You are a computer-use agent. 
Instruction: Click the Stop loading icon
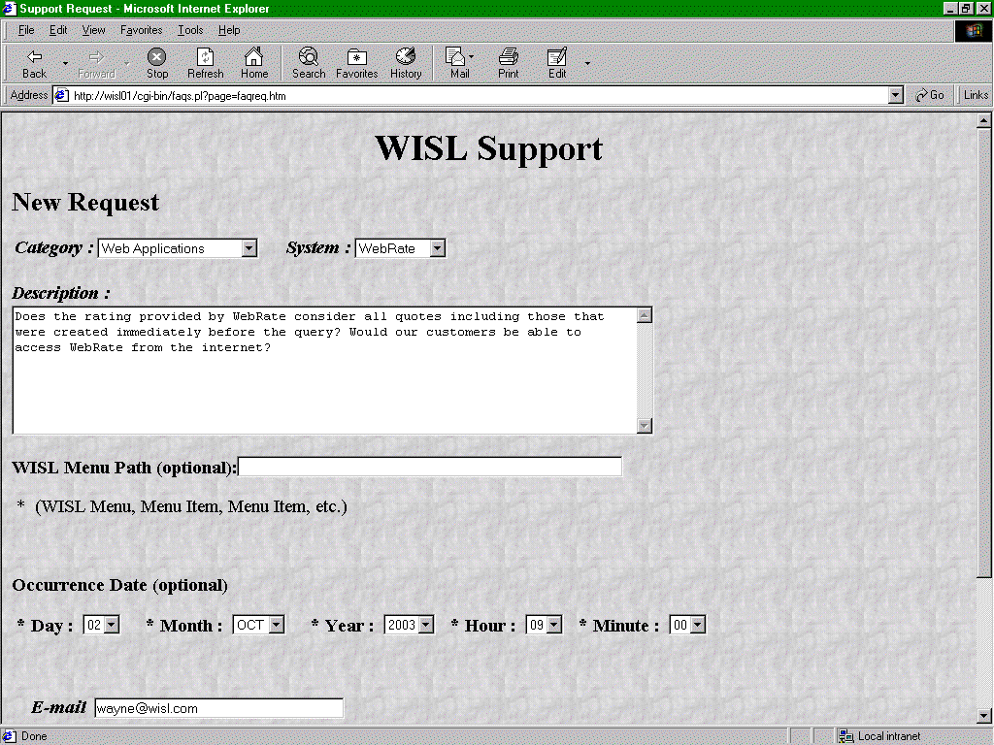(156, 61)
